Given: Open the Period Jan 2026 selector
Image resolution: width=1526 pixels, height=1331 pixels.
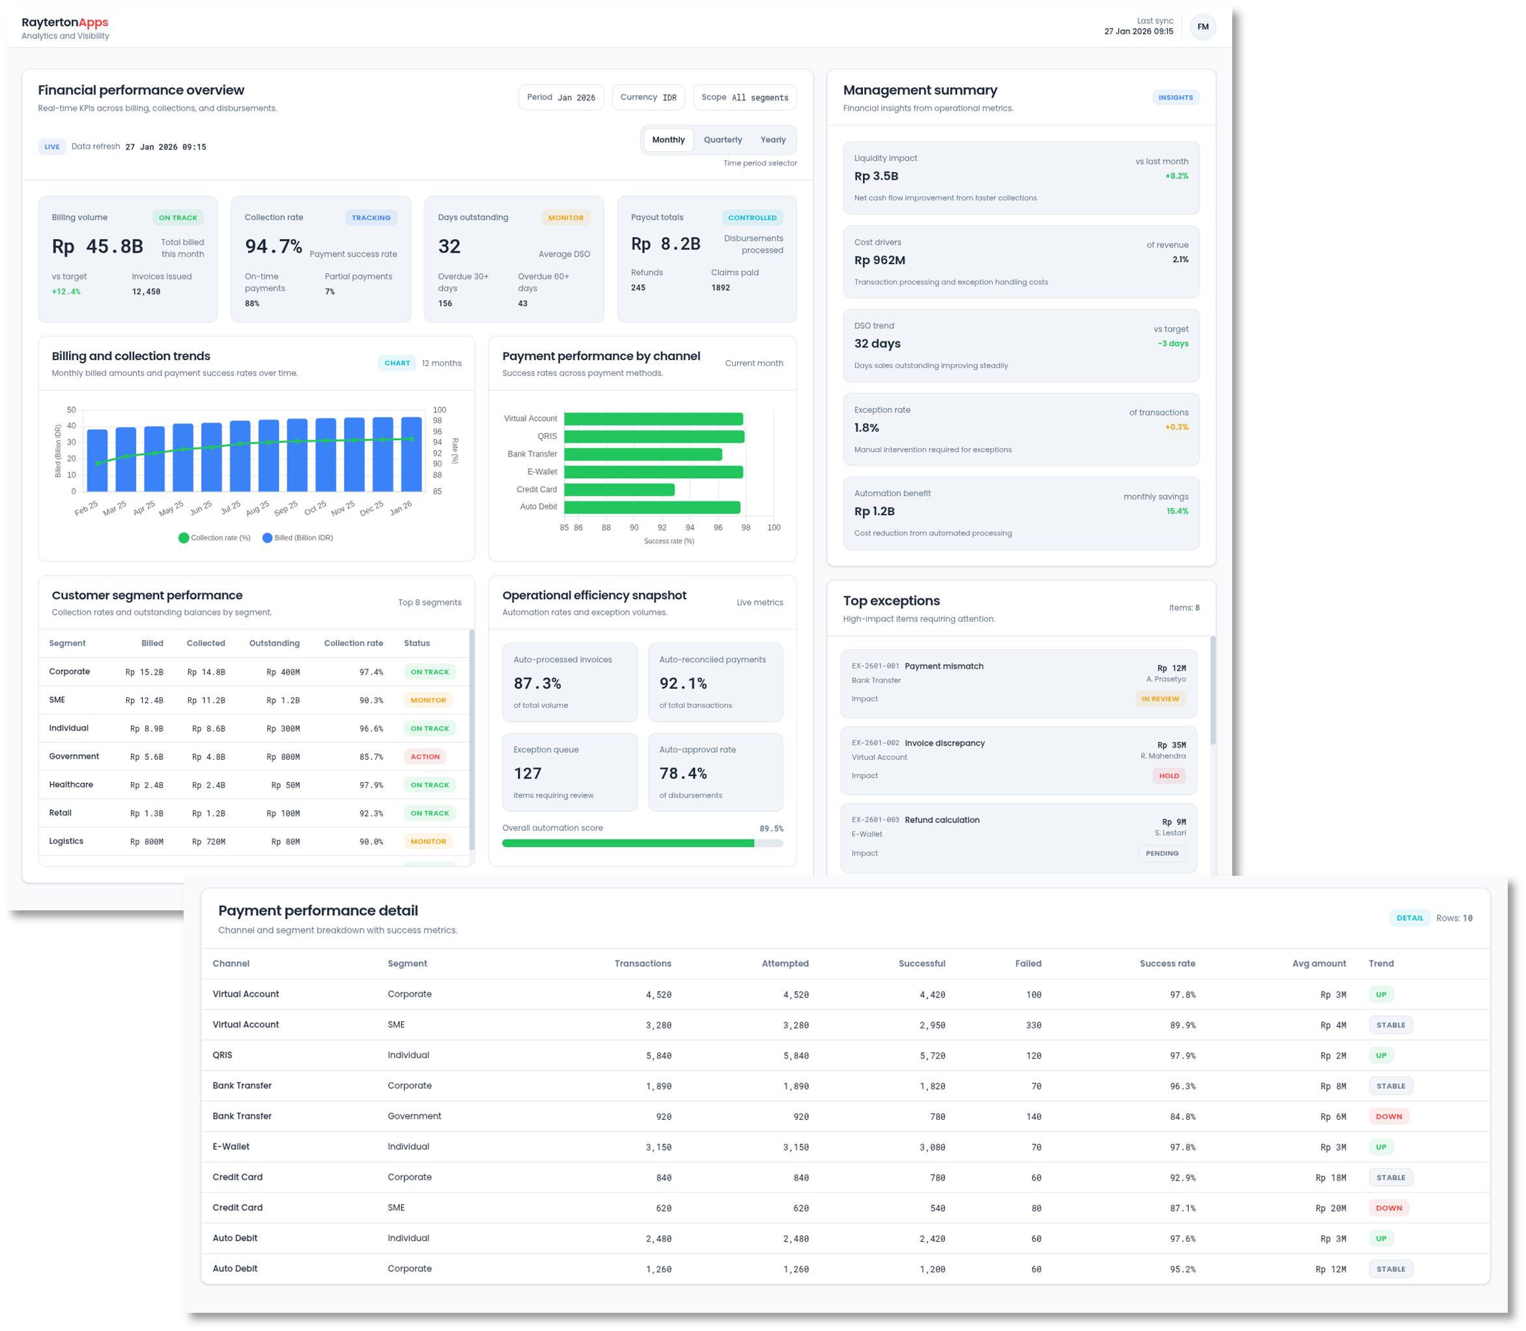Looking at the screenshot, I should tap(561, 96).
